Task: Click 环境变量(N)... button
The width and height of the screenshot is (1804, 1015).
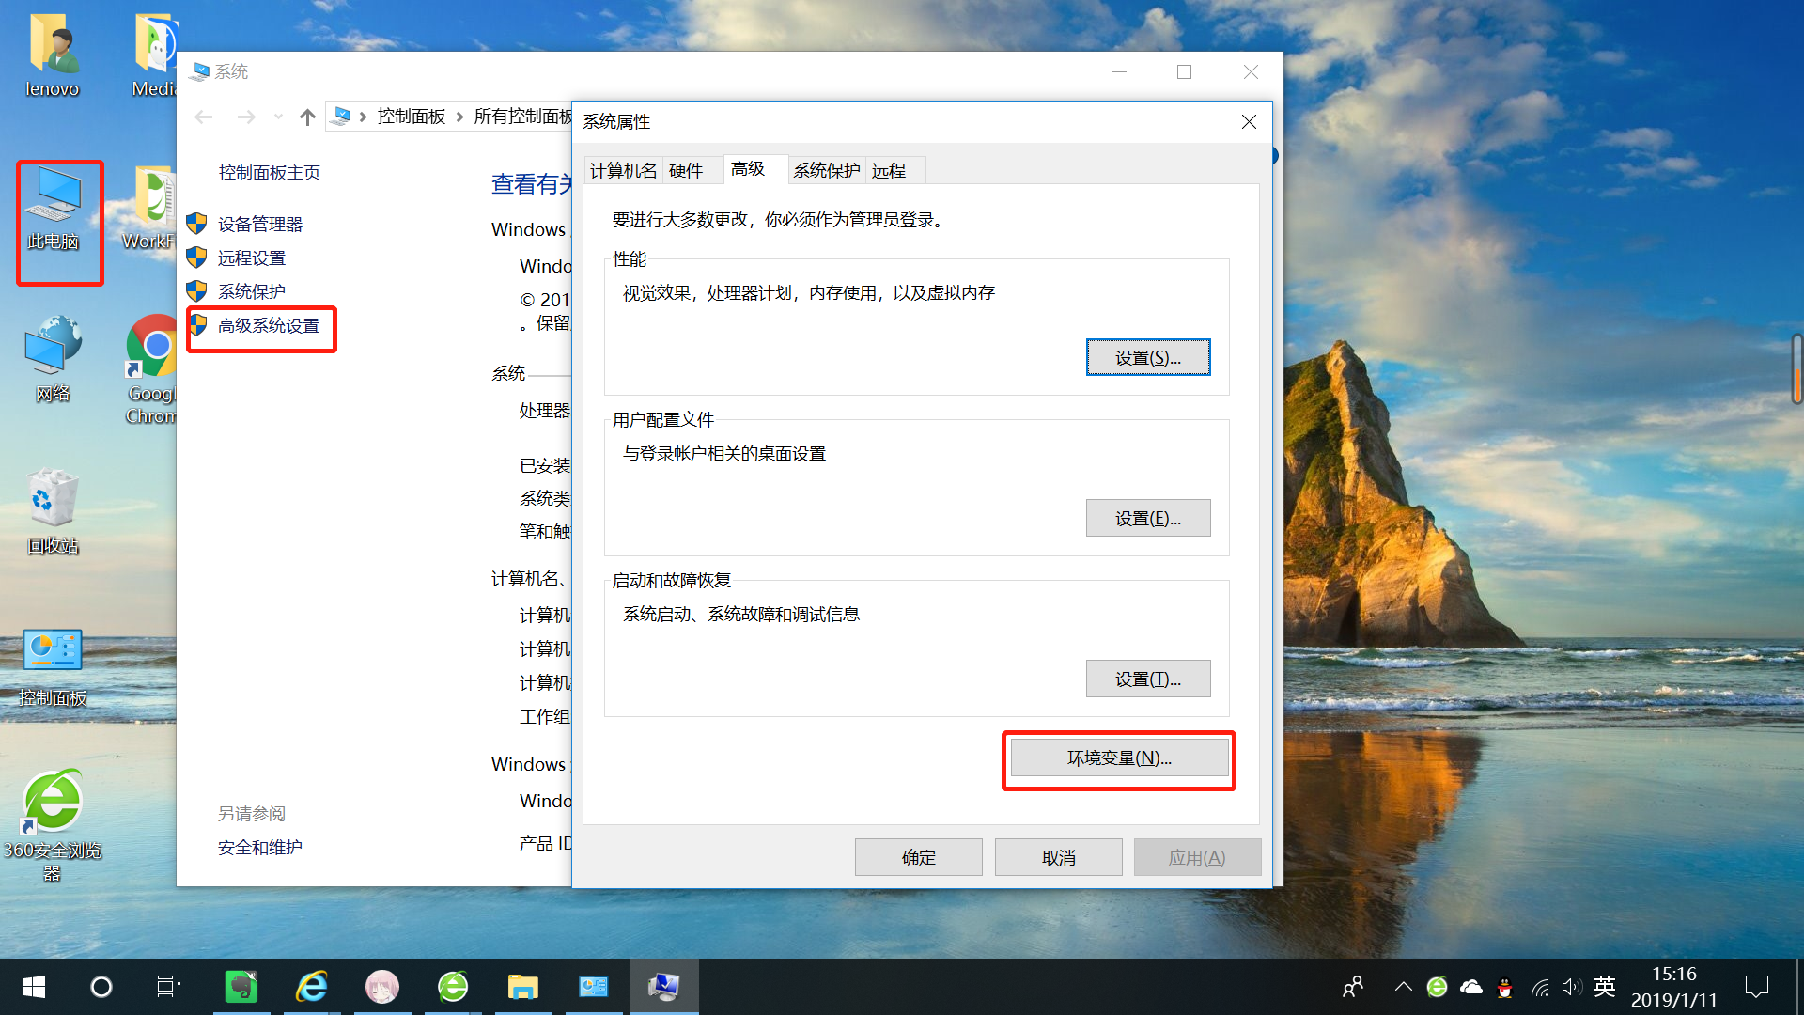Action: [1117, 757]
